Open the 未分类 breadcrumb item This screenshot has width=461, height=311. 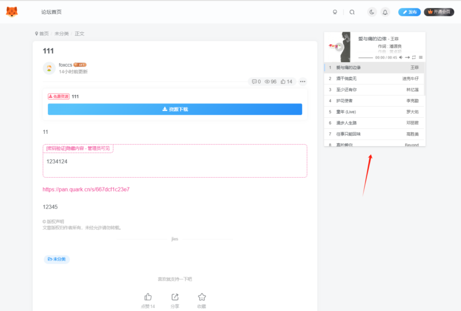(x=61, y=34)
